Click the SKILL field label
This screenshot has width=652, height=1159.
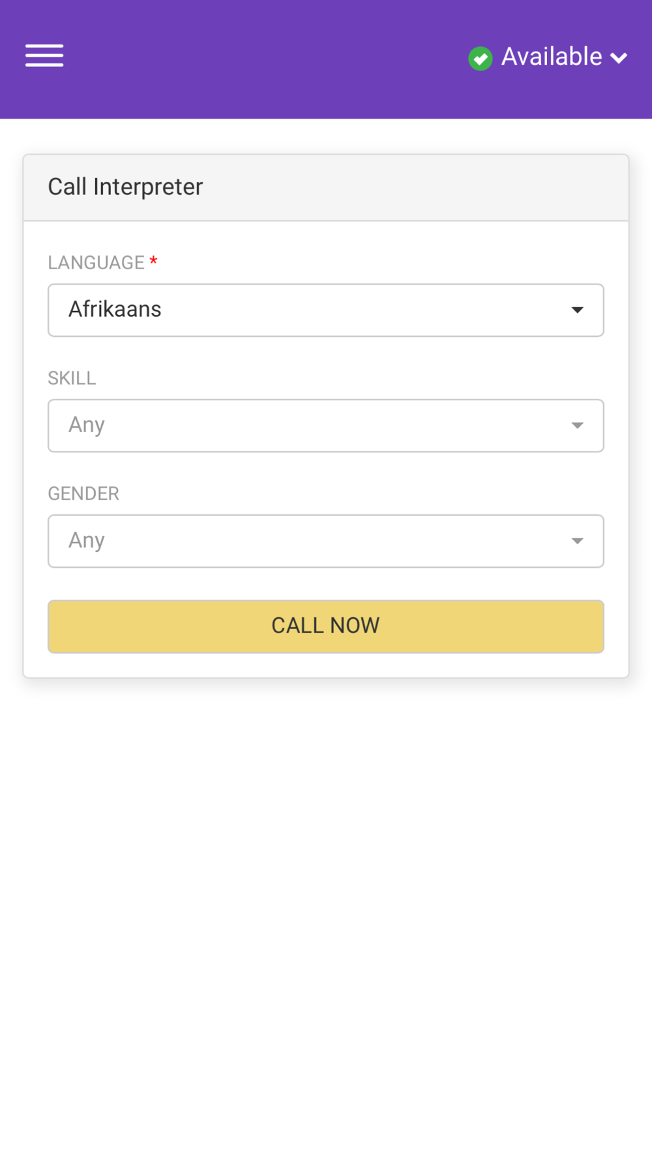click(72, 378)
